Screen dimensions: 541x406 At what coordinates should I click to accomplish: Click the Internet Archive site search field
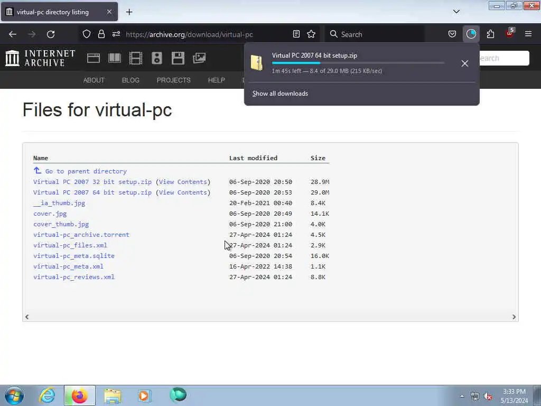tap(503, 58)
